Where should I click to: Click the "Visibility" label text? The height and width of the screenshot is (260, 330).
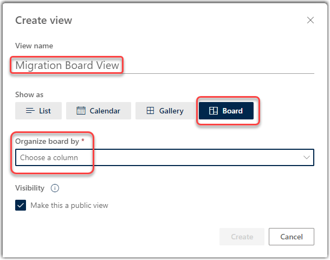pos(30,188)
